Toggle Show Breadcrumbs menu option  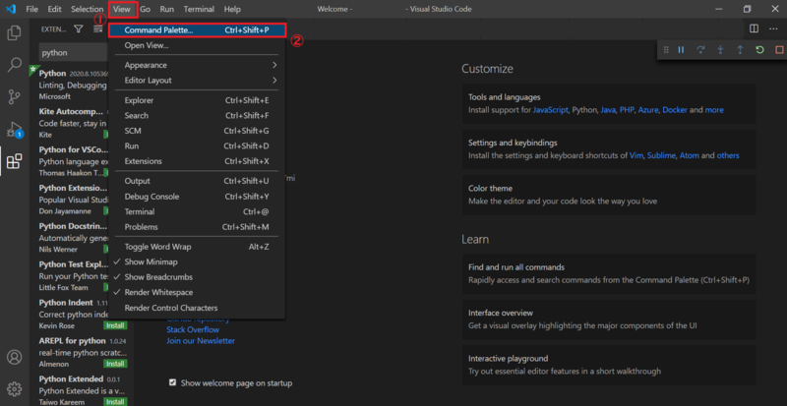point(196,277)
